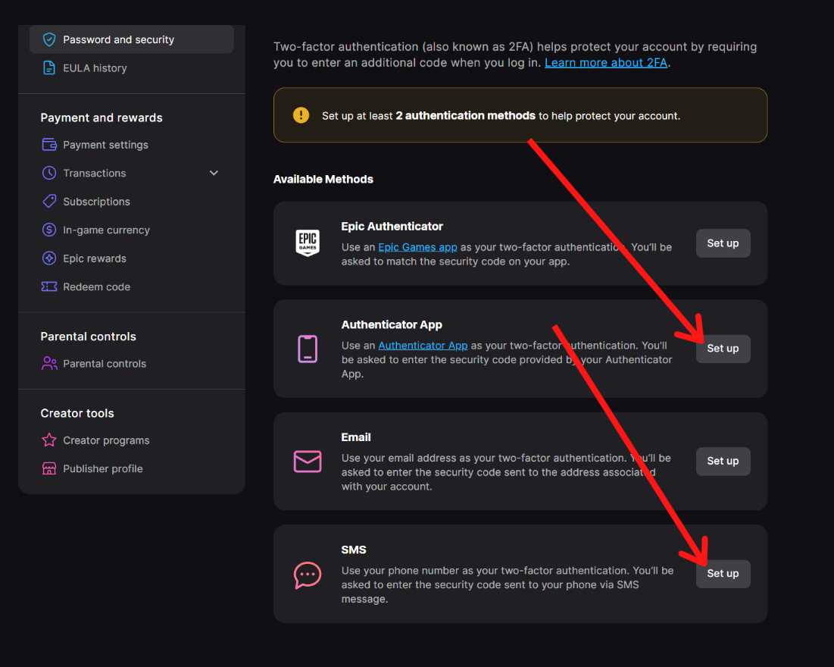
Task: Click the In-game currency coin icon
Action: coord(49,230)
